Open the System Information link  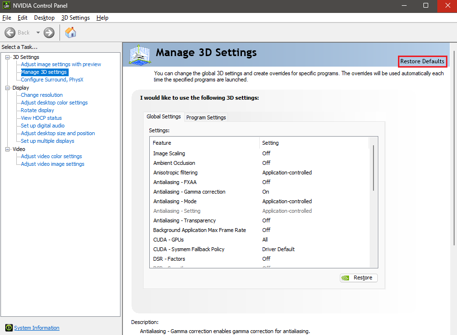[x=36, y=328]
